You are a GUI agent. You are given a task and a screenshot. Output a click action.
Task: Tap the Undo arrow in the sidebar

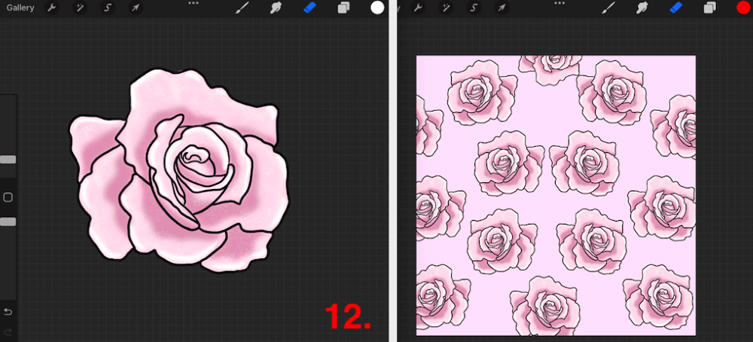point(8,312)
